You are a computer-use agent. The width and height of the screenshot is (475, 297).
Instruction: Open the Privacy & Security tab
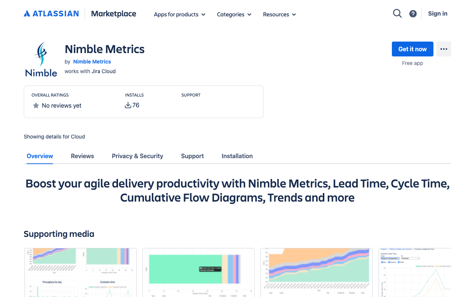click(137, 156)
